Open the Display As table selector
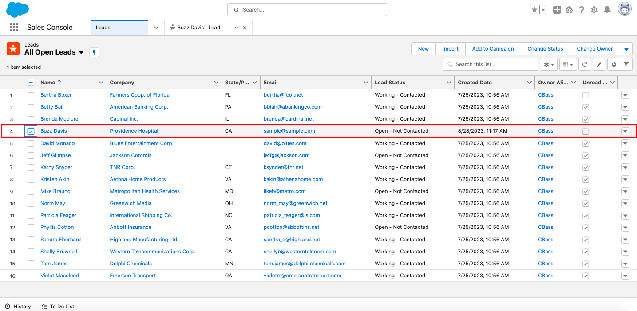This screenshot has width=637, height=311. click(x=568, y=64)
